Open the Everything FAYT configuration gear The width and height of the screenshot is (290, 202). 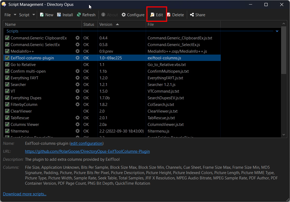78,78
